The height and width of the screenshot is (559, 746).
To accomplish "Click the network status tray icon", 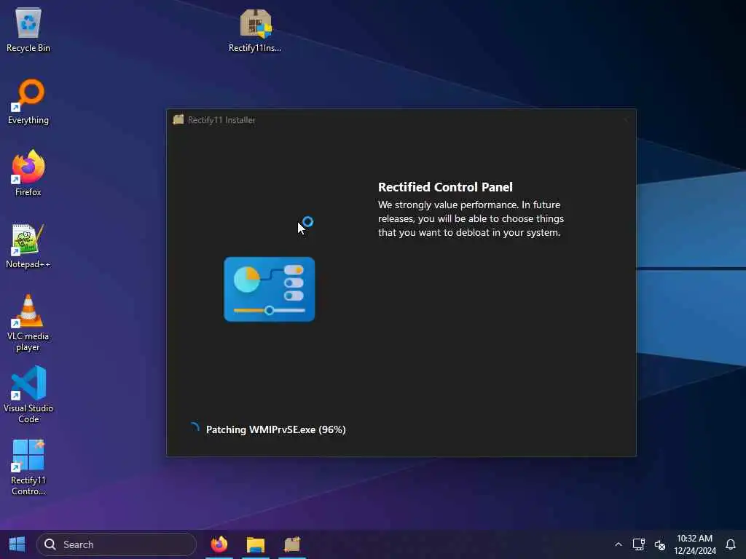I will (x=638, y=544).
